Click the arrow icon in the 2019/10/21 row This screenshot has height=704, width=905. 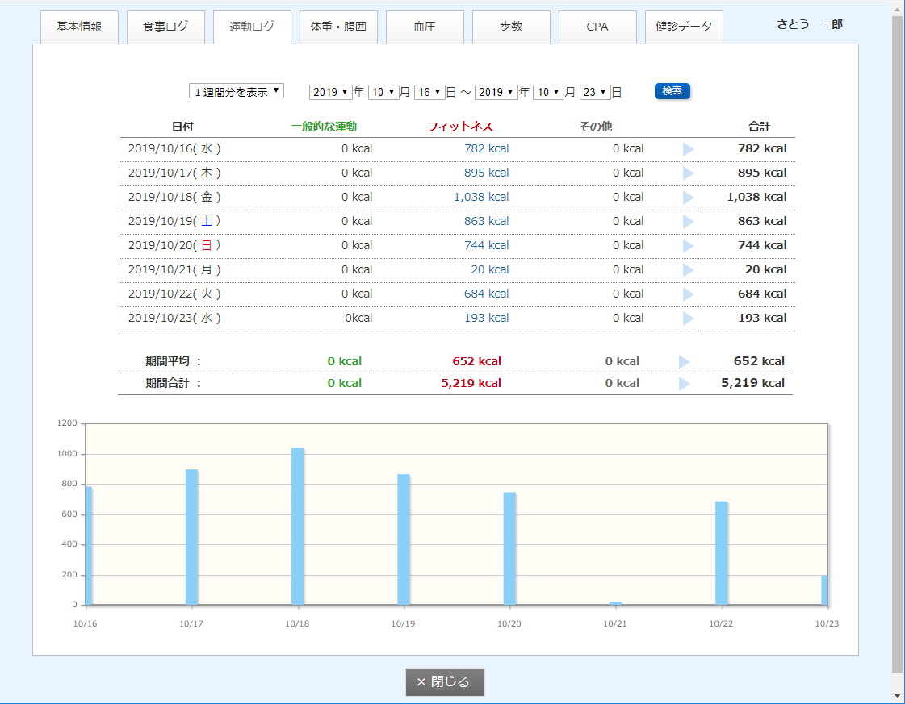click(x=688, y=270)
